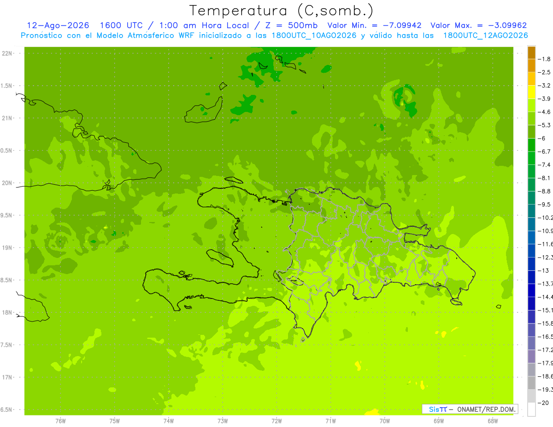553x427 pixels.
Task: Click the longitude label '74W'
Action: [168, 421]
